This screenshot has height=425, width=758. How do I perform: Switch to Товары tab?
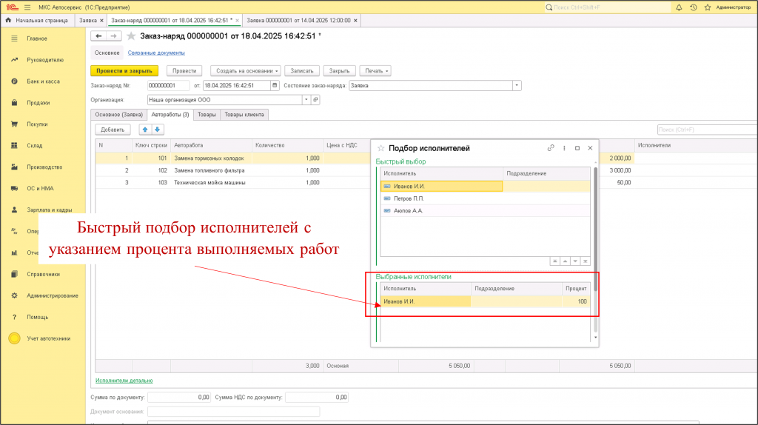pyautogui.click(x=207, y=115)
